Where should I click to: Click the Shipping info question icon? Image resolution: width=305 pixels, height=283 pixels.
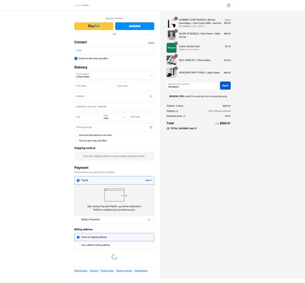tap(177, 111)
